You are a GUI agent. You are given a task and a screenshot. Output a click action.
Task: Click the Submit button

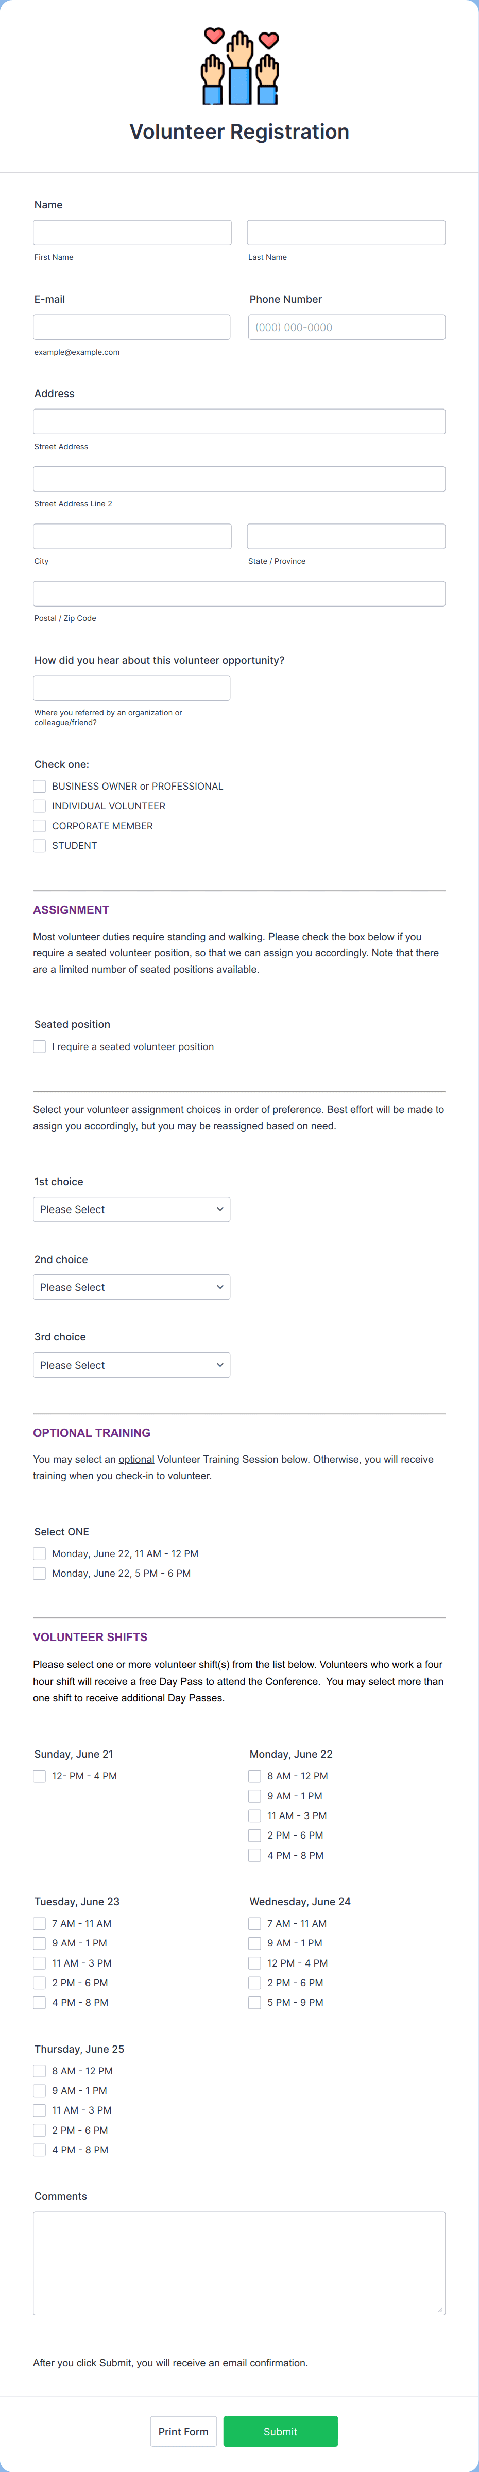281,2432
